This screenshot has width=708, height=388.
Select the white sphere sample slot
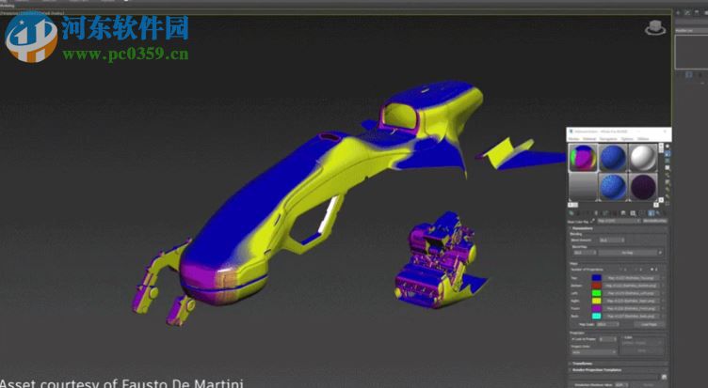[x=643, y=157]
